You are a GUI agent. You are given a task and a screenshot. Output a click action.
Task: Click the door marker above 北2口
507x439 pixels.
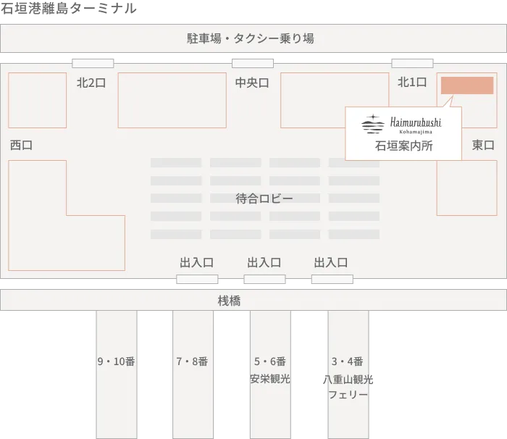click(x=93, y=63)
